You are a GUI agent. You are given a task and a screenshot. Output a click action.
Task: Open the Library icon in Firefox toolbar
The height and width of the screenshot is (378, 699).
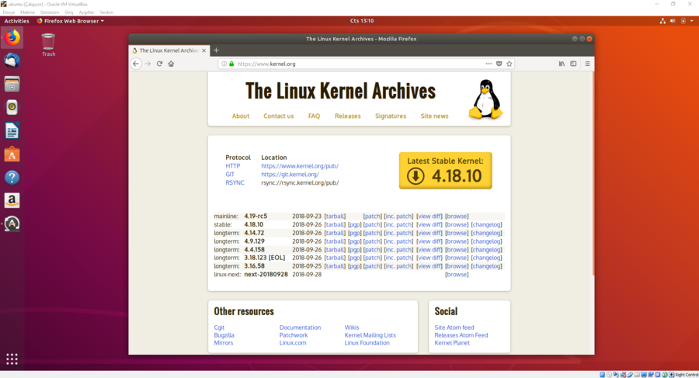(x=562, y=64)
